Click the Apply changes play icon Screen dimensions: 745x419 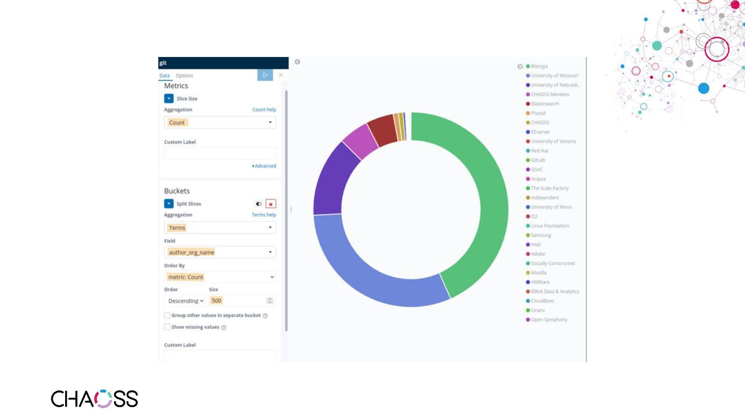click(265, 75)
